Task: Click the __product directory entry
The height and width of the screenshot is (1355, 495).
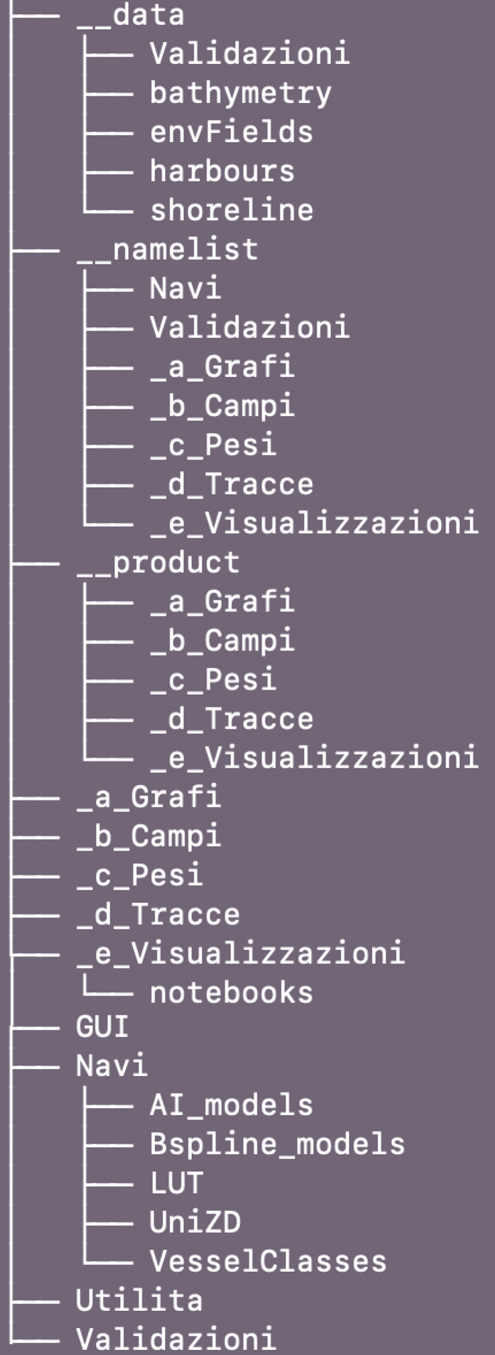Action: pos(157,562)
